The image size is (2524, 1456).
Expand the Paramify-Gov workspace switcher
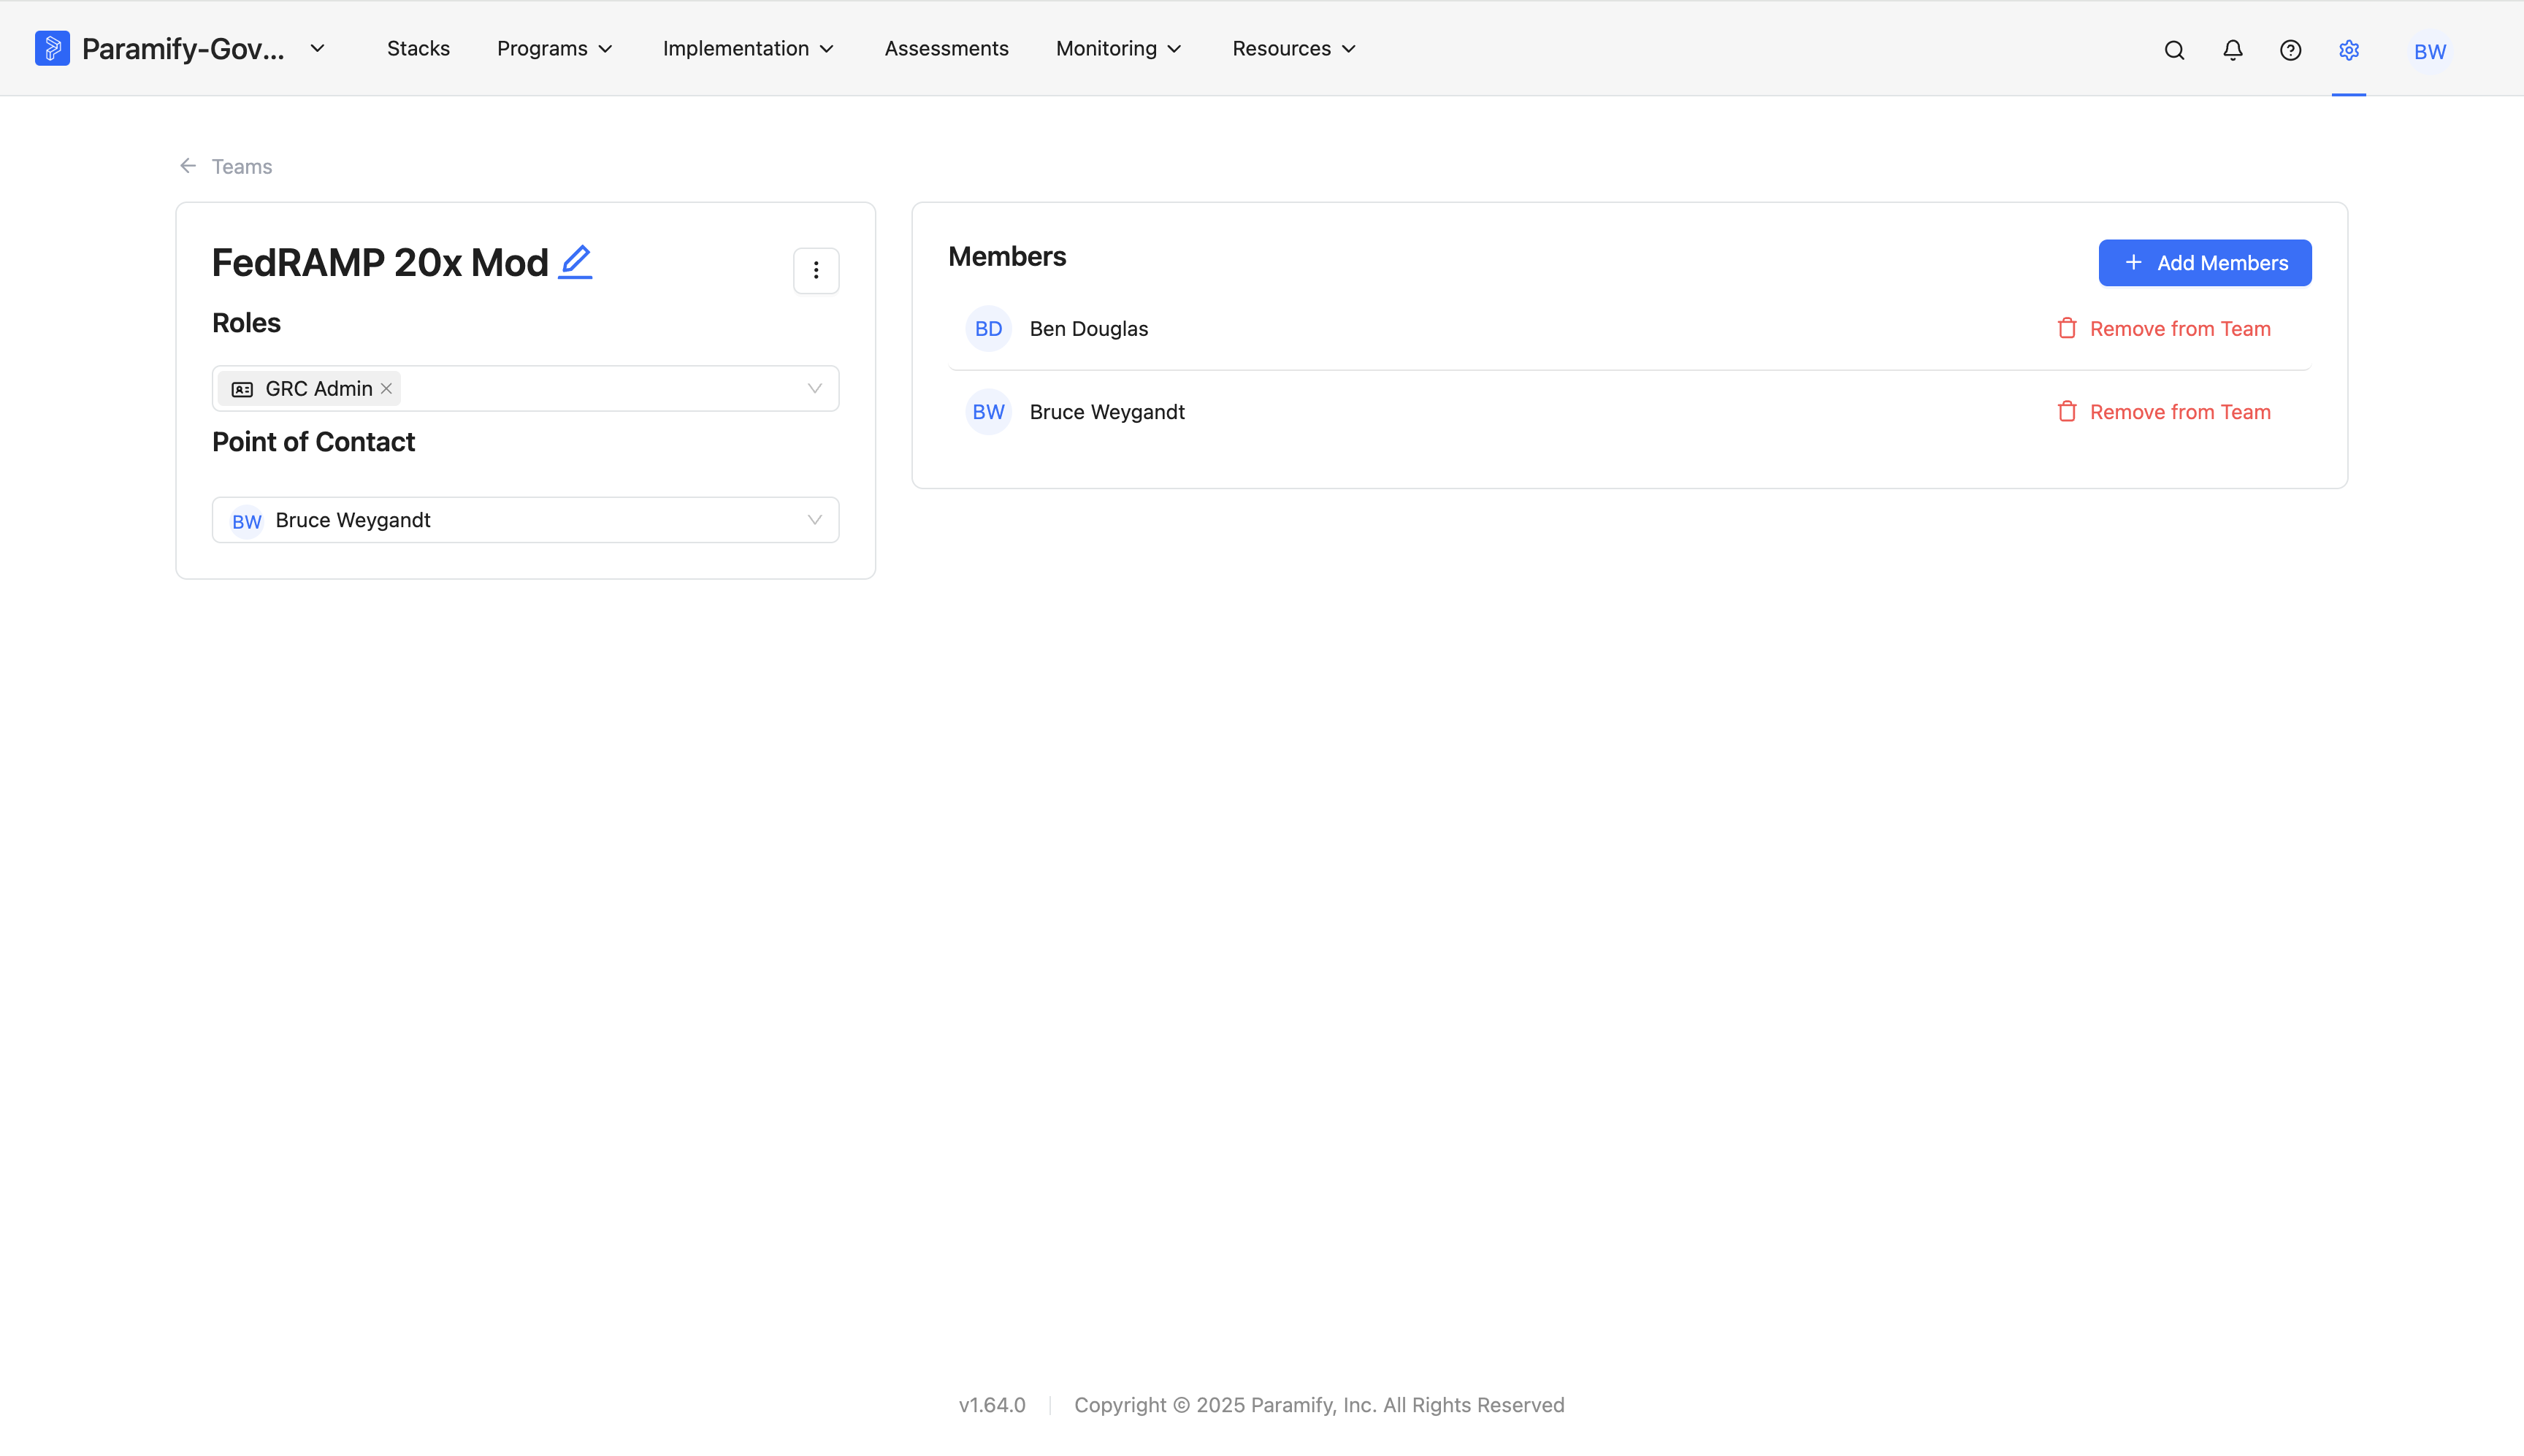pyautogui.click(x=317, y=48)
